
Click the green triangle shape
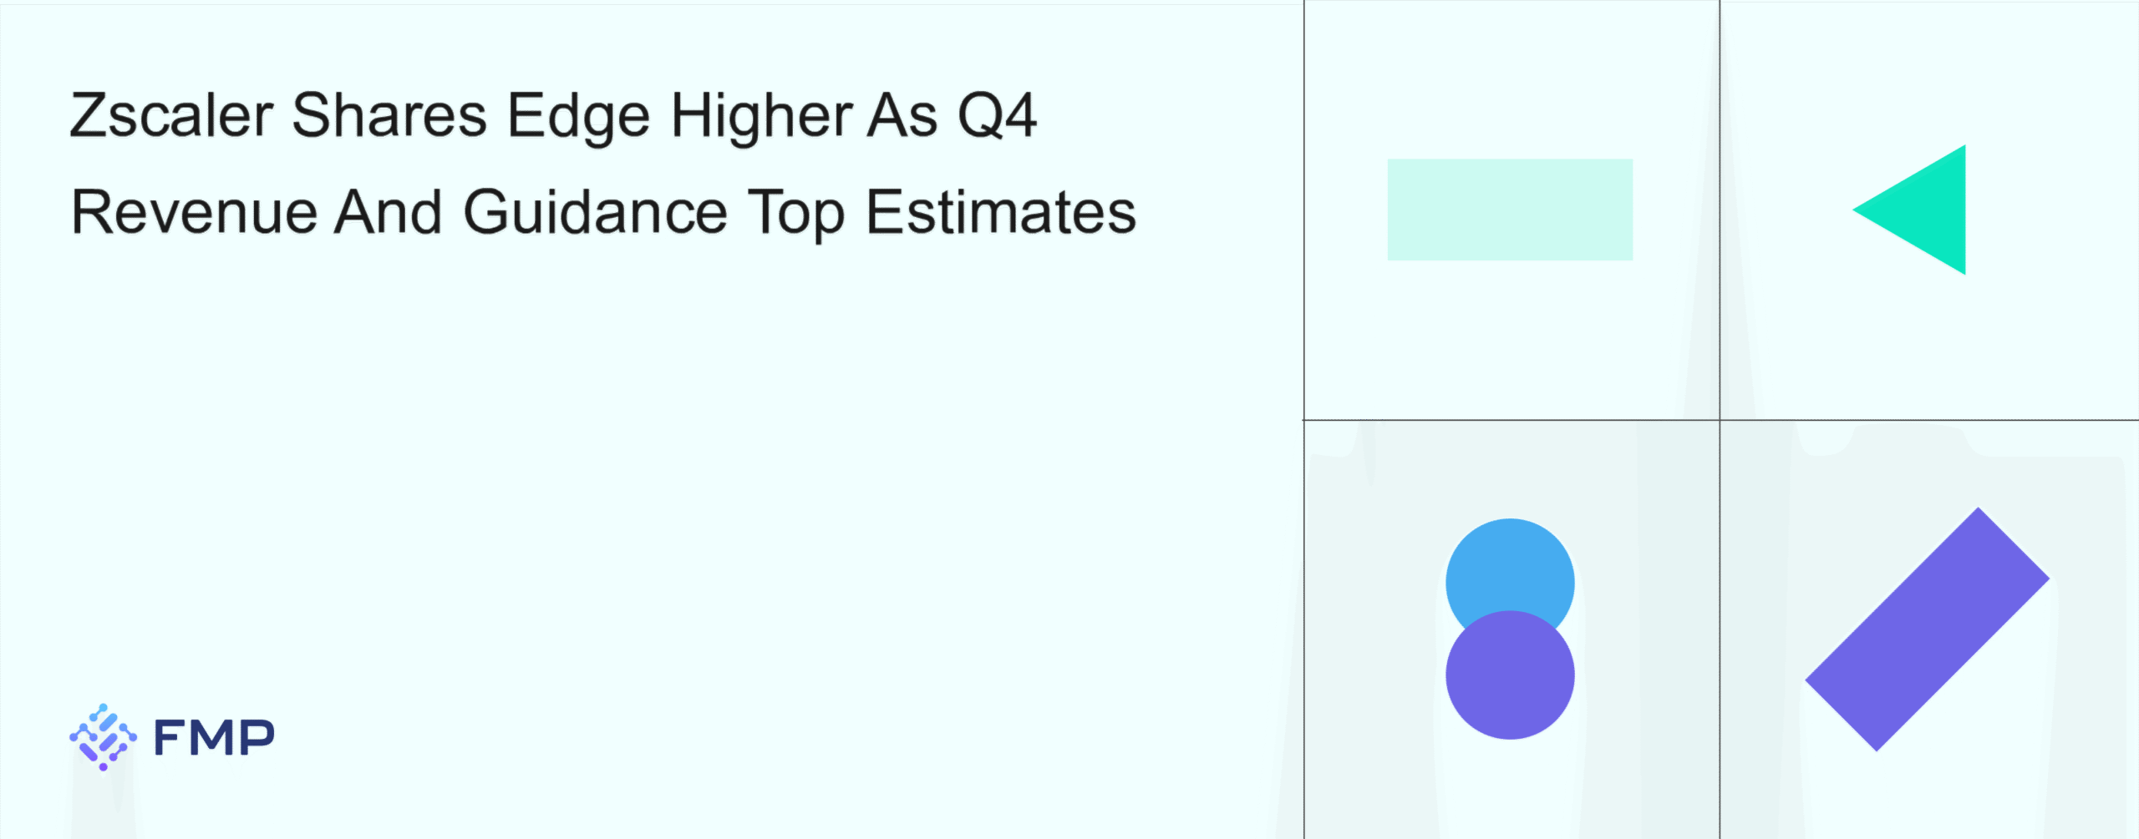click(1926, 210)
